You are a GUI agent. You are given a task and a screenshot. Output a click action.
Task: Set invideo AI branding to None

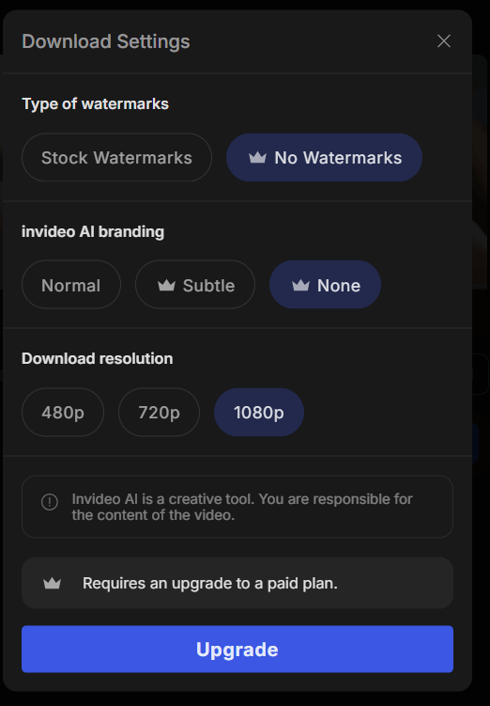click(325, 285)
